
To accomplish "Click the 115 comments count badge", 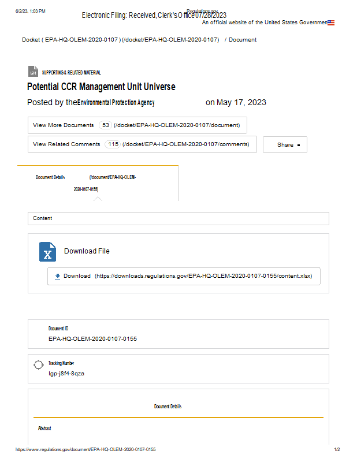I will pos(113,144).
